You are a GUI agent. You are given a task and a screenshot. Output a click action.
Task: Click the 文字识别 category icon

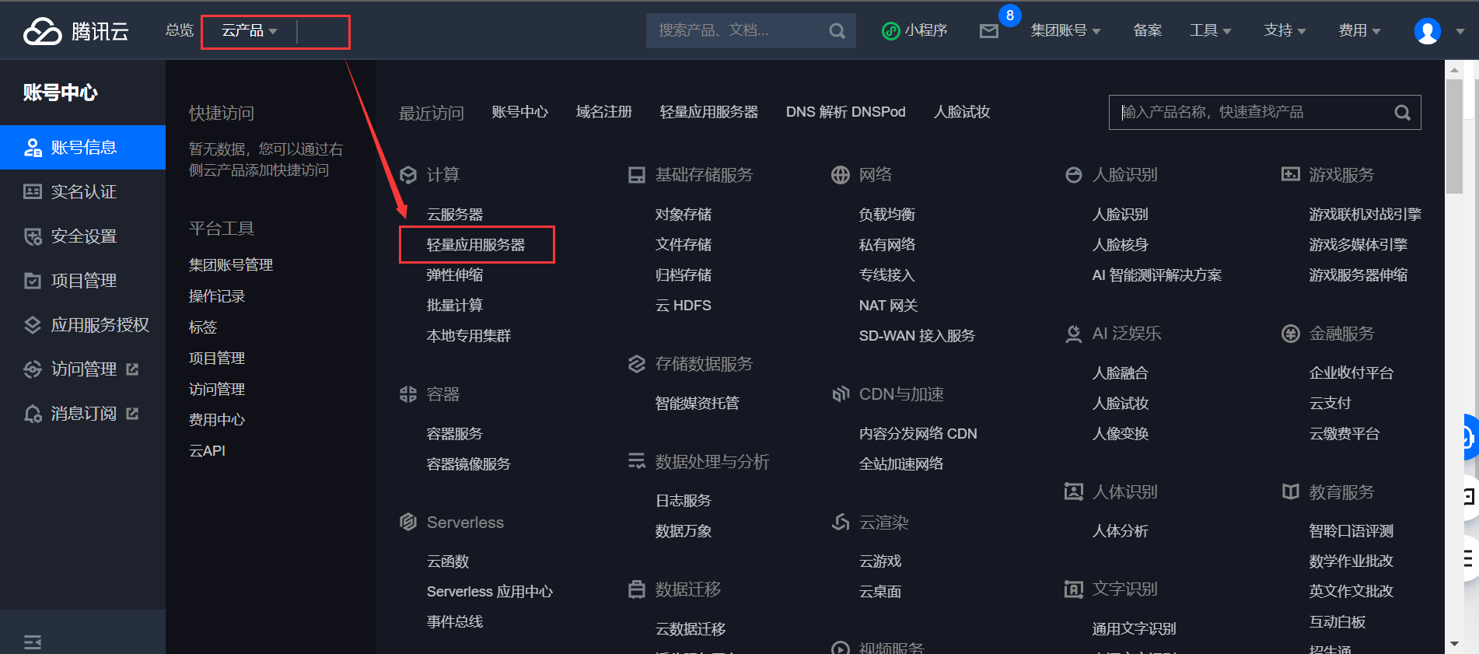point(1074,589)
